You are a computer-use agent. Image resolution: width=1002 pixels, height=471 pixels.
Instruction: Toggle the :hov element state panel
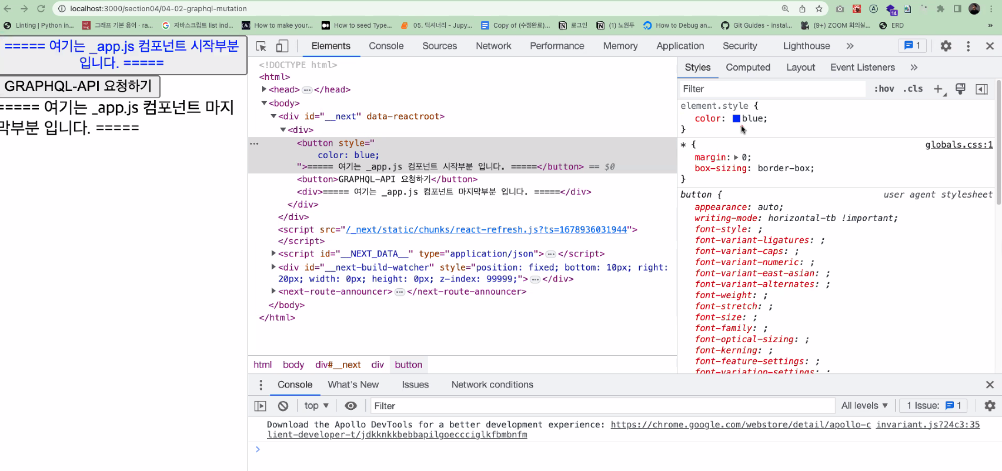click(884, 89)
